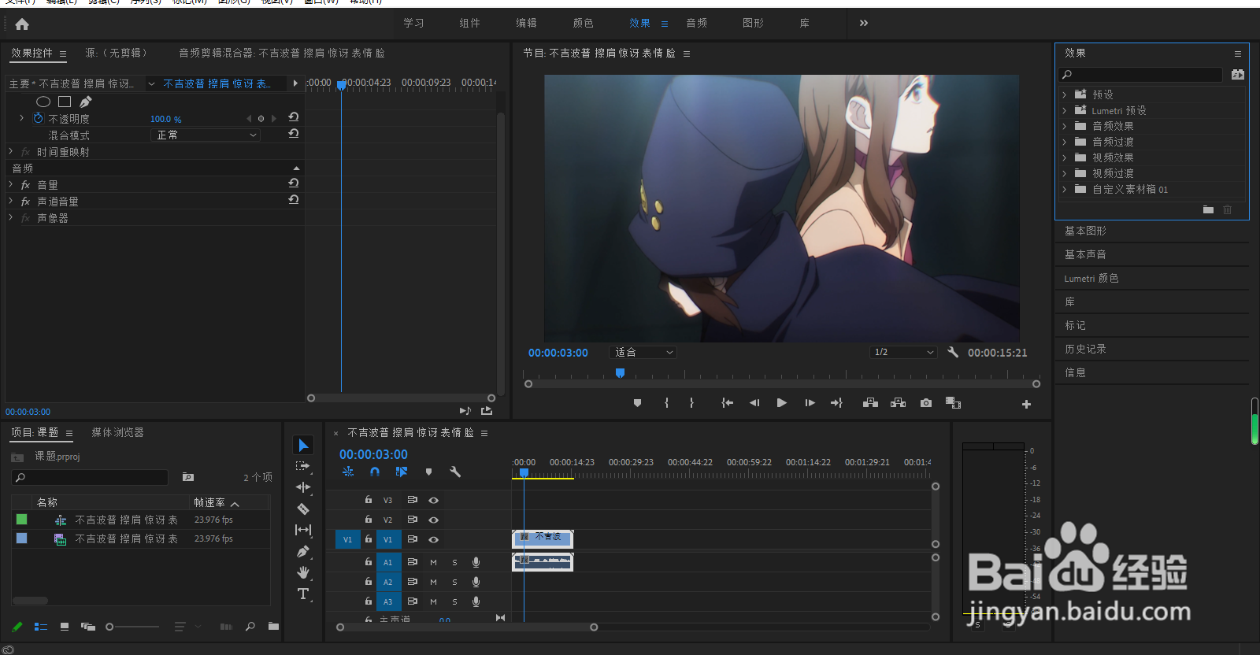The image size is (1260, 655).
Task: Open the Lumetri 颜色 panel
Action: [x=1091, y=278]
